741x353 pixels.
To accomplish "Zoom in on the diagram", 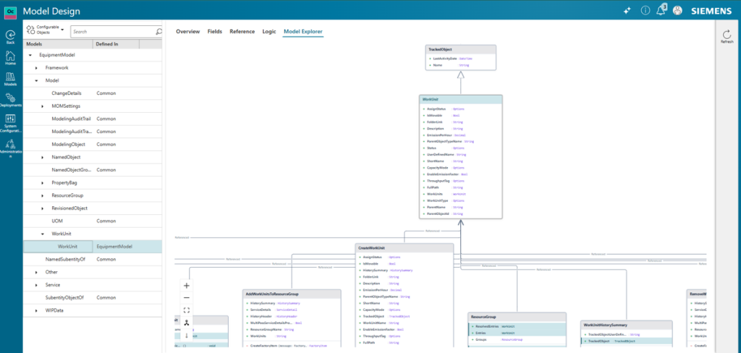I will [x=186, y=286].
